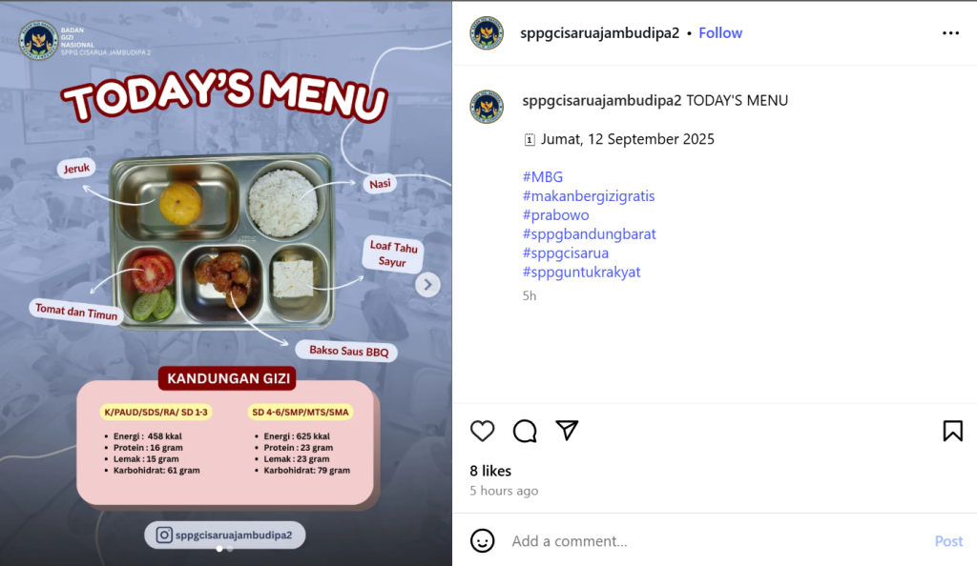Open emoji picker in comment box

click(482, 540)
